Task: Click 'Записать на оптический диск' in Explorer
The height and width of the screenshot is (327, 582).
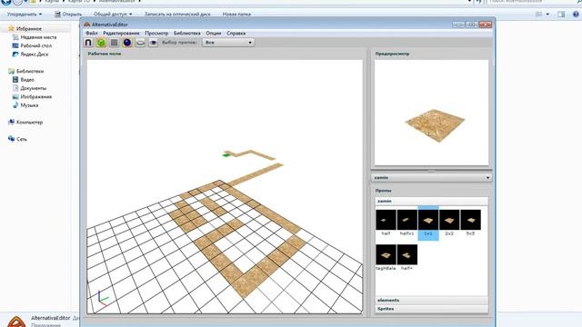Action: pos(177,15)
